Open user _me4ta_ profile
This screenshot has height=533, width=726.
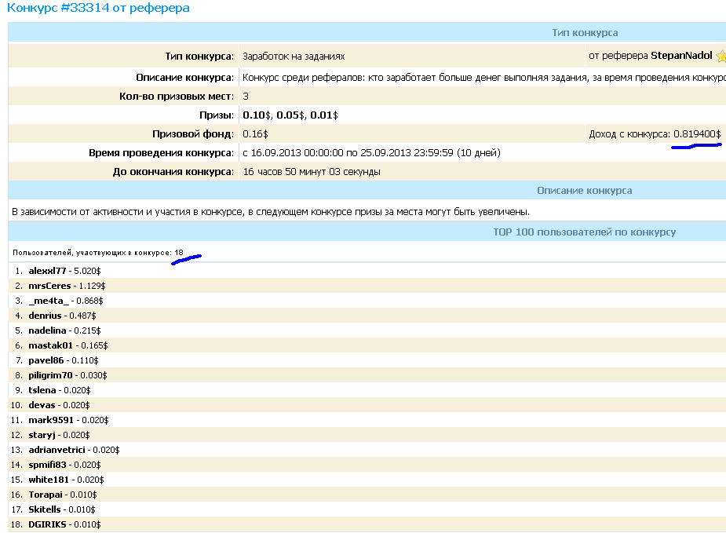click(x=49, y=301)
